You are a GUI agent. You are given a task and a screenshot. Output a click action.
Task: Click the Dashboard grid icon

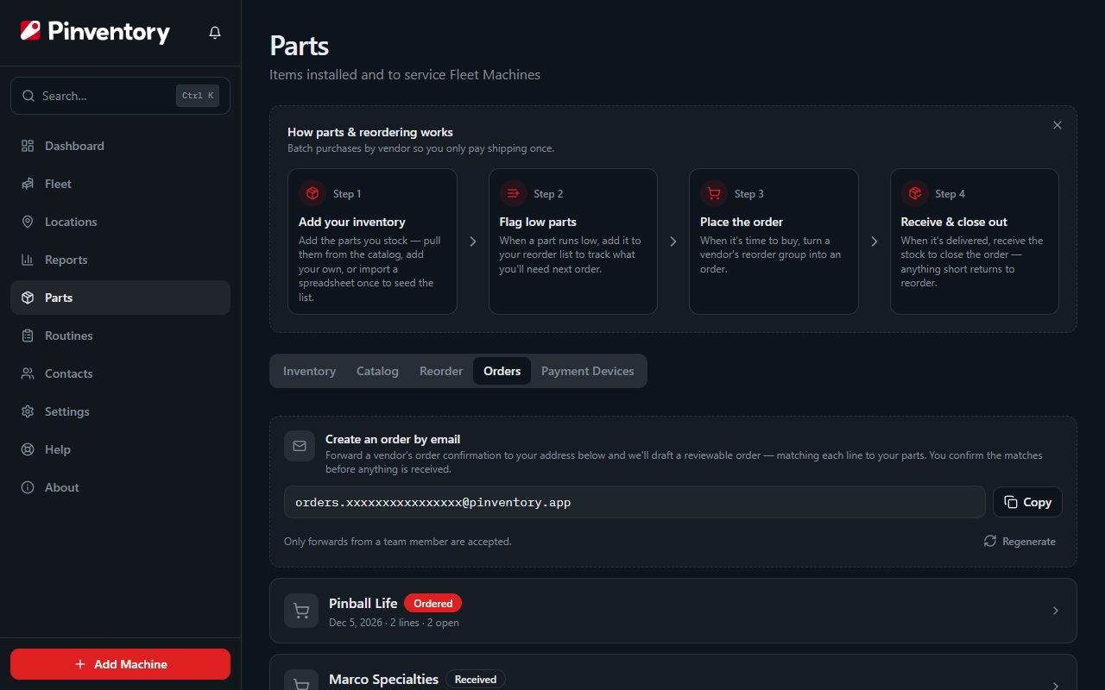tap(28, 146)
